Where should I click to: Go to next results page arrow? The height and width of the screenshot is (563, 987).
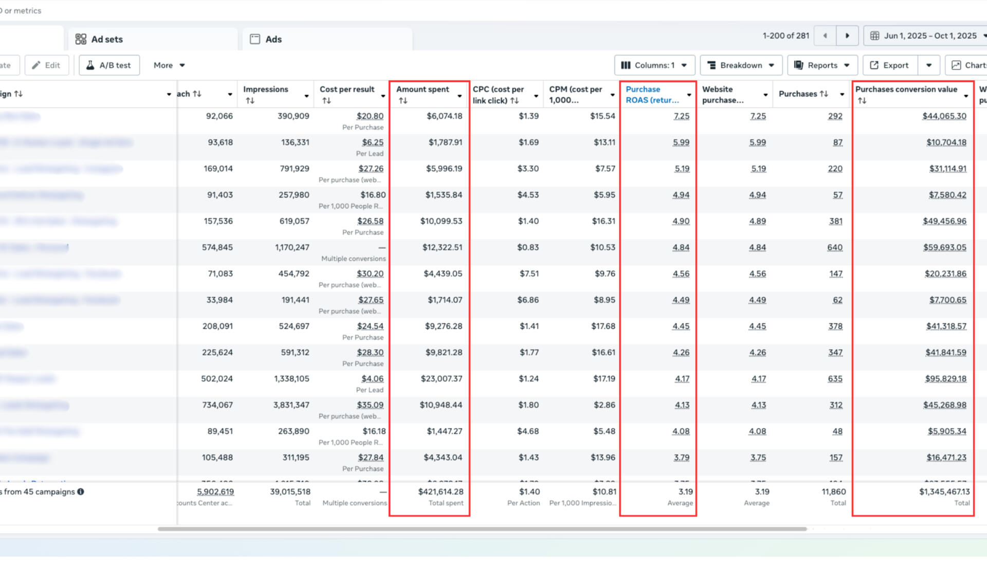[x=847, y=35]
